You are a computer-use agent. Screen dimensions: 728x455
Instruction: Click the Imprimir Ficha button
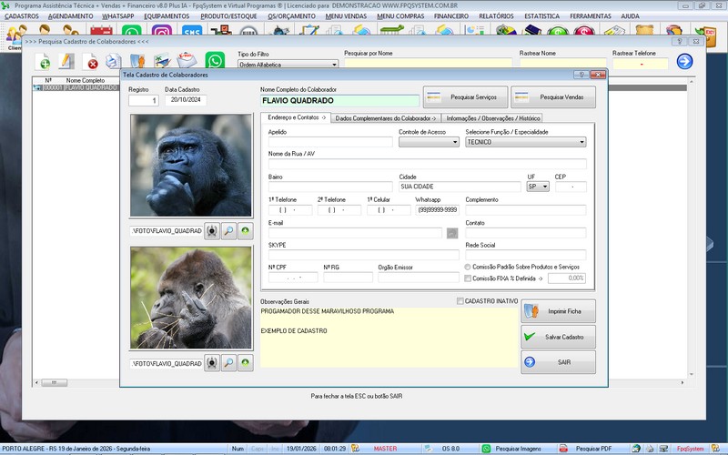(x=558, y=311)
